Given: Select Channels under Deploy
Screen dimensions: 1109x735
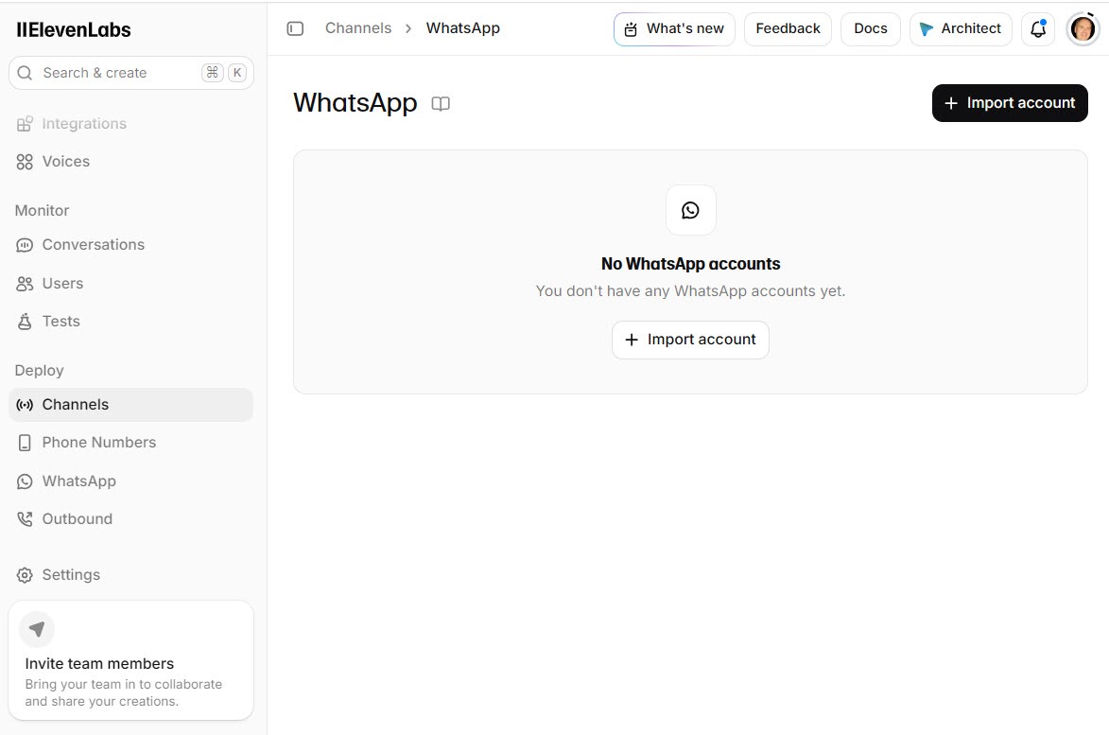Looking at the screenshot, I should 130,405.
